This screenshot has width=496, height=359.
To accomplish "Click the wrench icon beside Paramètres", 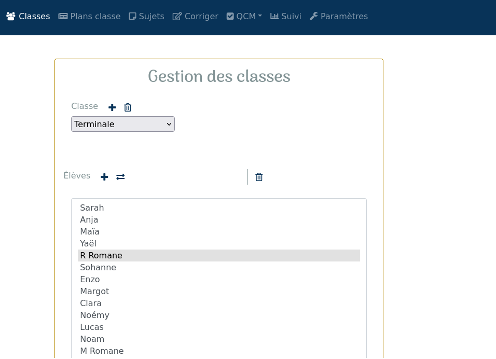I will coord(313,17).
